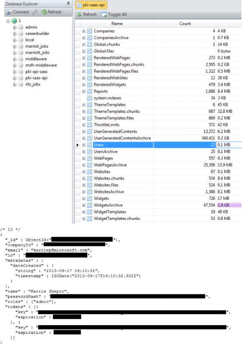Select the ThemeTemplates.chunks collection name
The width and height of the screenshot is (246, 344).
(117, 111)
